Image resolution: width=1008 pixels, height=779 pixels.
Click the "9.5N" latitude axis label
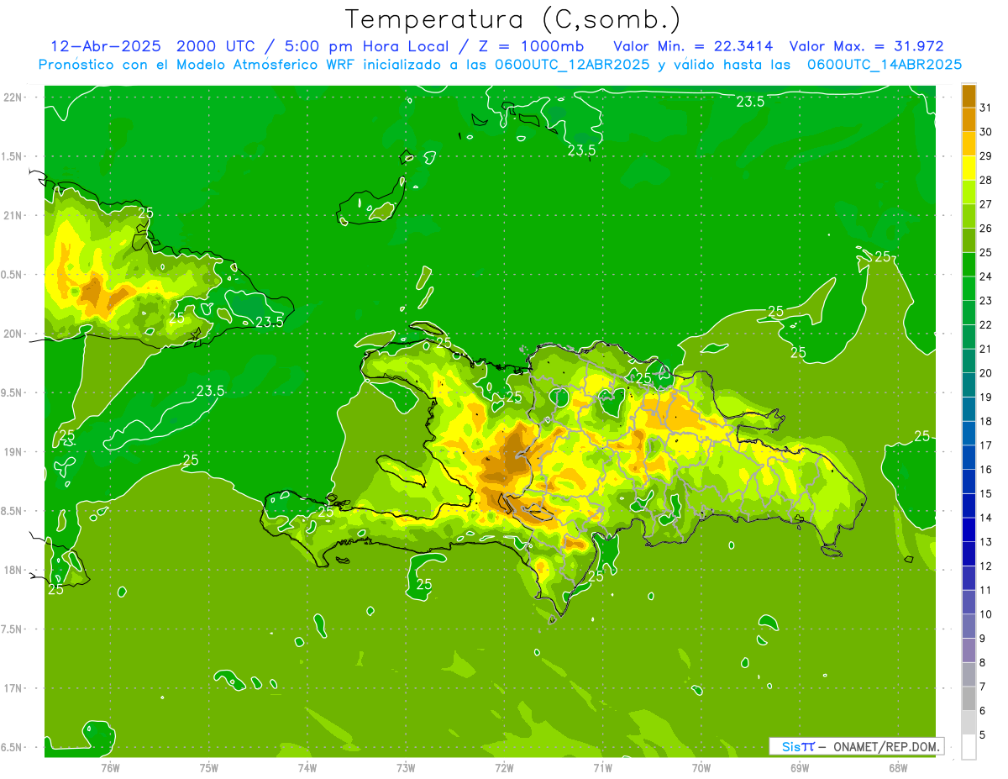[13, 393]
